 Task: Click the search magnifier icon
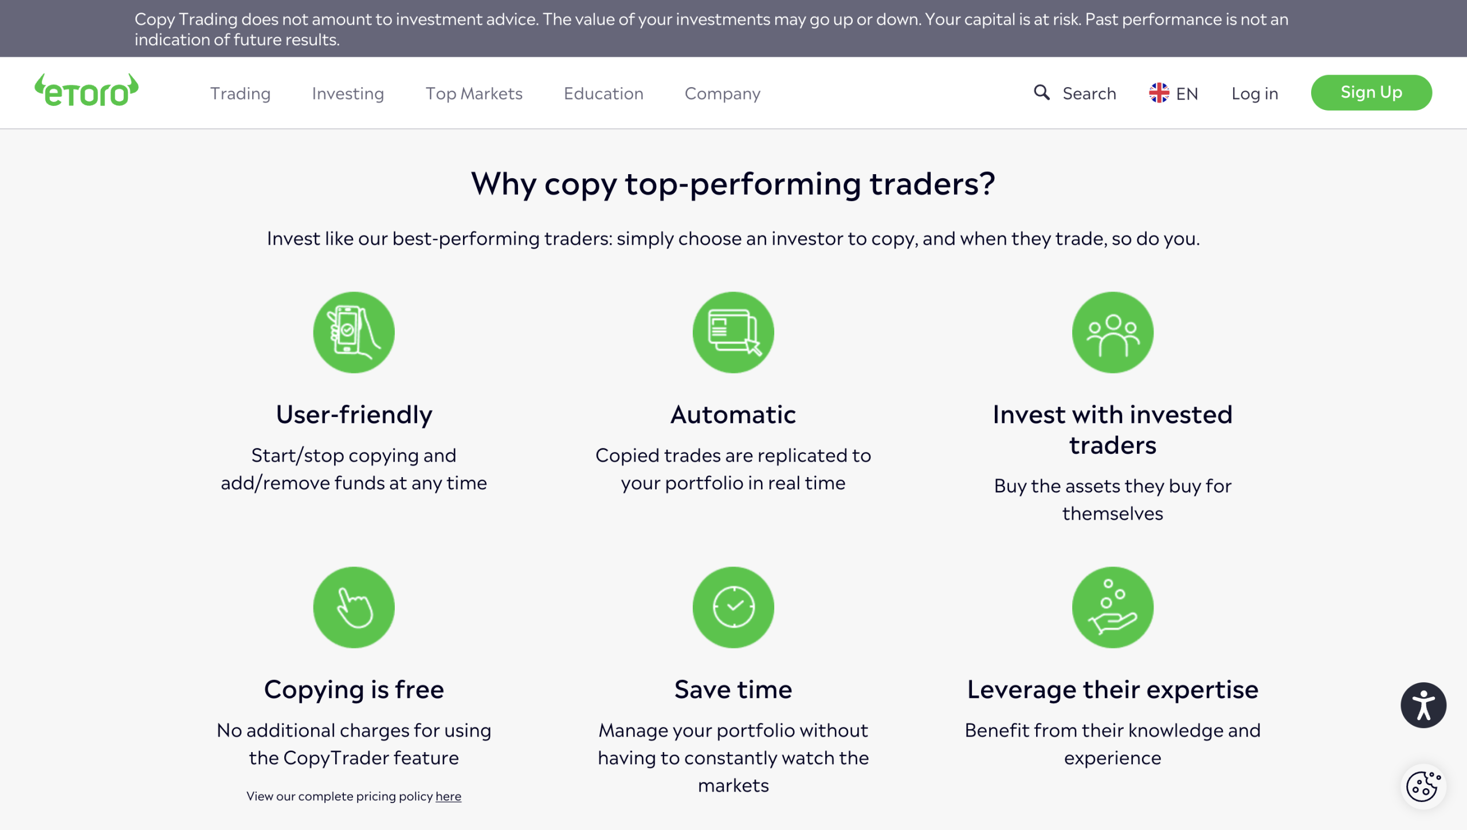[x=1041, y=92]
